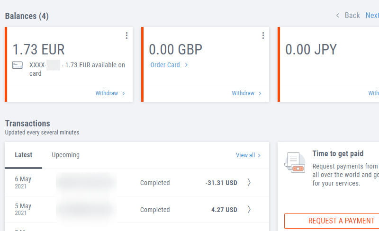Click the card icon under EUR balance
The width and height of the screenshot is (379, 231).
click(18, 65)
